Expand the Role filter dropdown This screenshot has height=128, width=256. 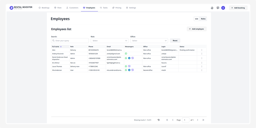click(109, 41)
